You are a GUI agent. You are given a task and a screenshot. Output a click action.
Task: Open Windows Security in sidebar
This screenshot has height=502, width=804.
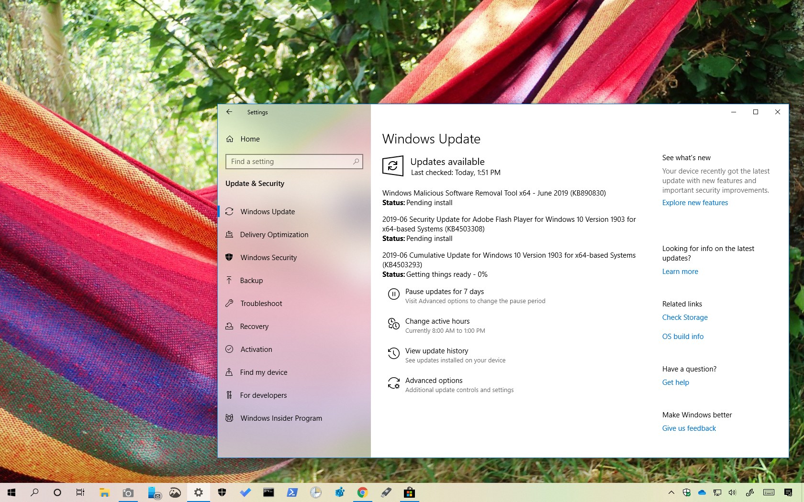point(268,258)
